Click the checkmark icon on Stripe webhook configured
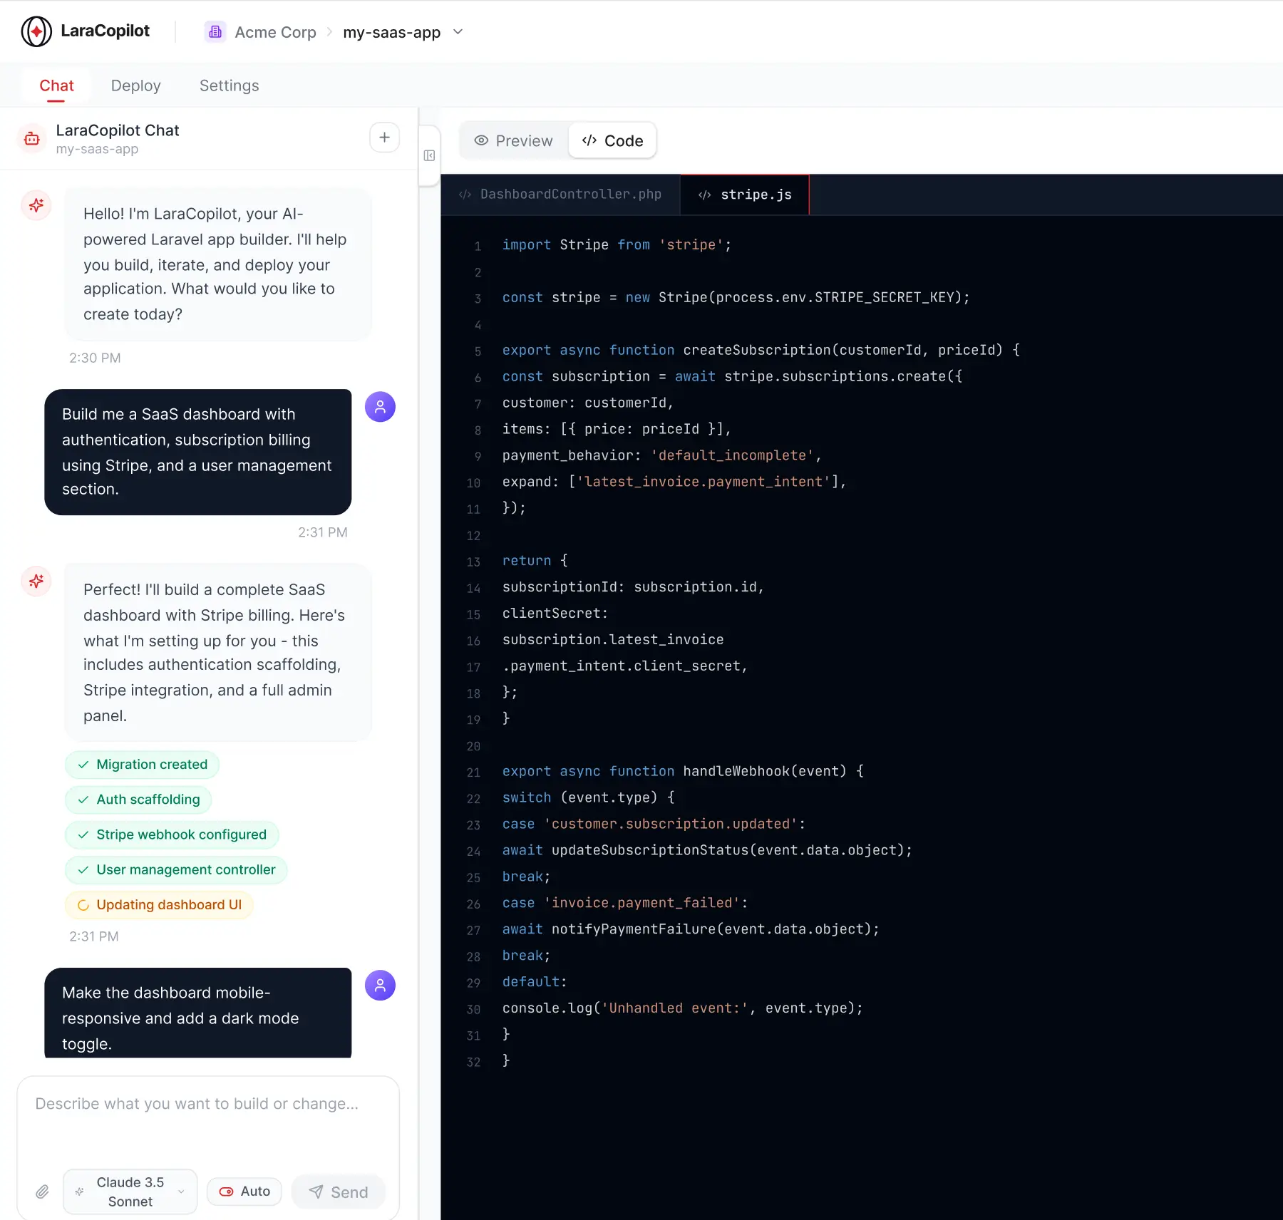Screen dimensions: 1283x1220 coord(83,834)
